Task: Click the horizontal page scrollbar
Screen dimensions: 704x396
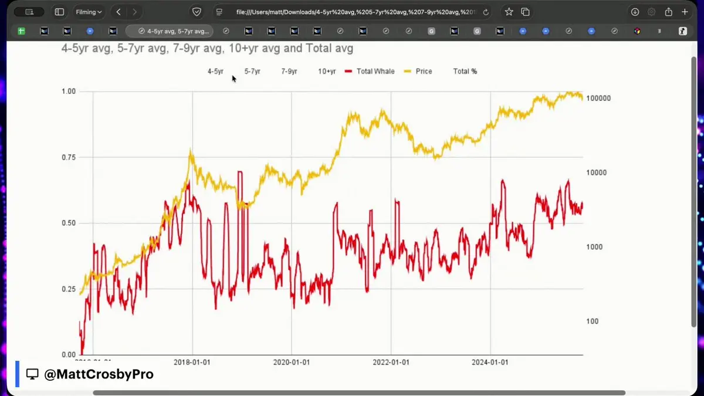Action: pos(359,392)
